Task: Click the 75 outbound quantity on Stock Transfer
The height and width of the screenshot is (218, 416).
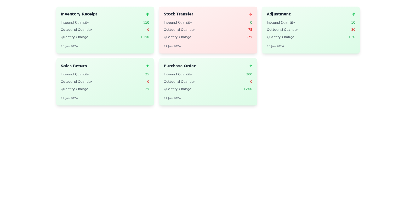Action: coord(250,30)
